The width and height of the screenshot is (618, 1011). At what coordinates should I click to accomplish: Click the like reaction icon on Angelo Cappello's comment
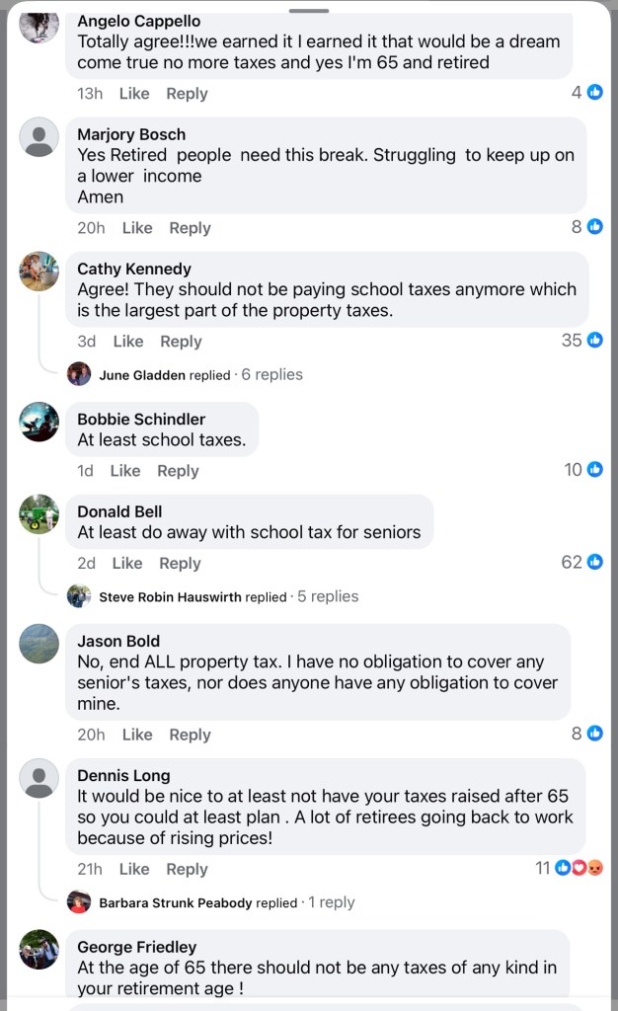[x=595, y=92]
